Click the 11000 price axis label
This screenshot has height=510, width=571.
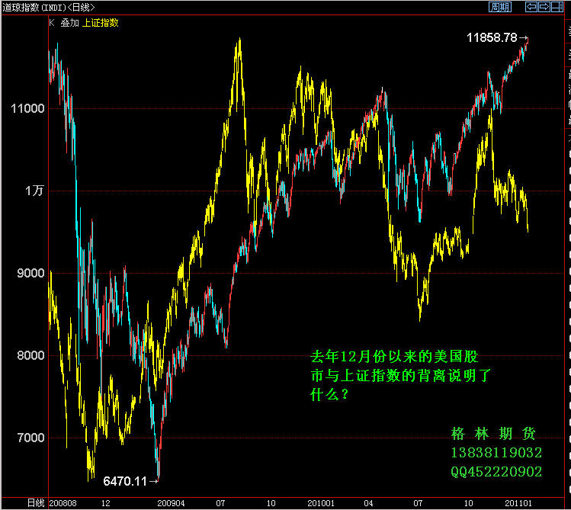(x=27, y=108)
